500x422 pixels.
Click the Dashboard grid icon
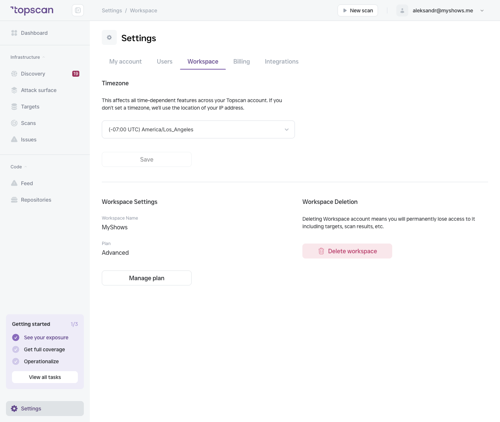pyautogui.click(x=14, y=33)
